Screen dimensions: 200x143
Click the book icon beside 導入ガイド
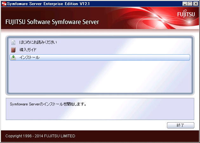13,50
